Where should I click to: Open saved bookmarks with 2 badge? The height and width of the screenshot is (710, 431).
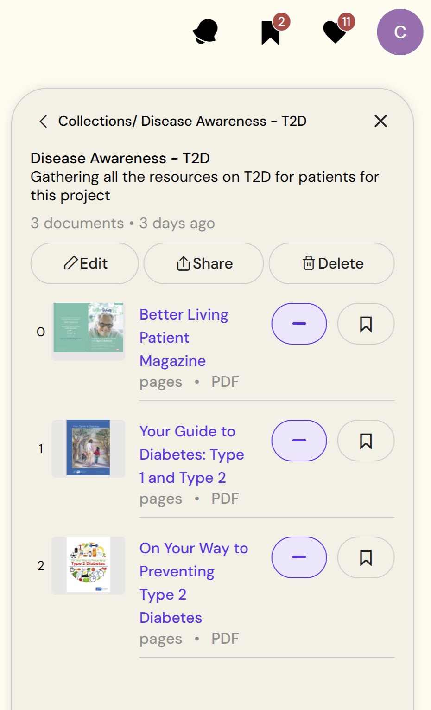click(x=271, y=32)
